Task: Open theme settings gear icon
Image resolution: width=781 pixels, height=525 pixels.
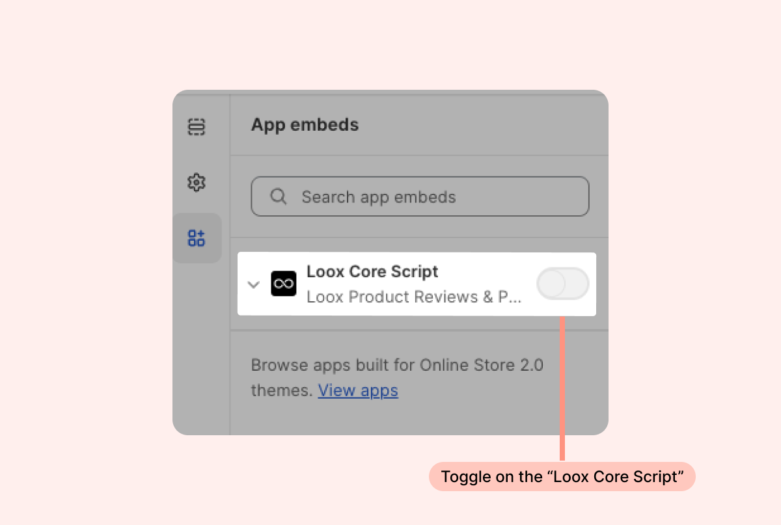Action: [x=197, y=182]
